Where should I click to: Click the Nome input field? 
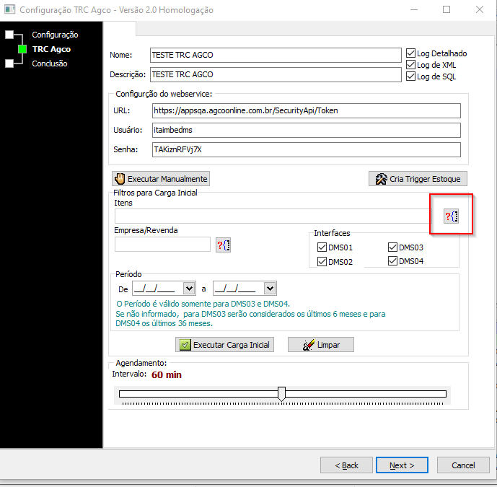(x=276, y=55)
